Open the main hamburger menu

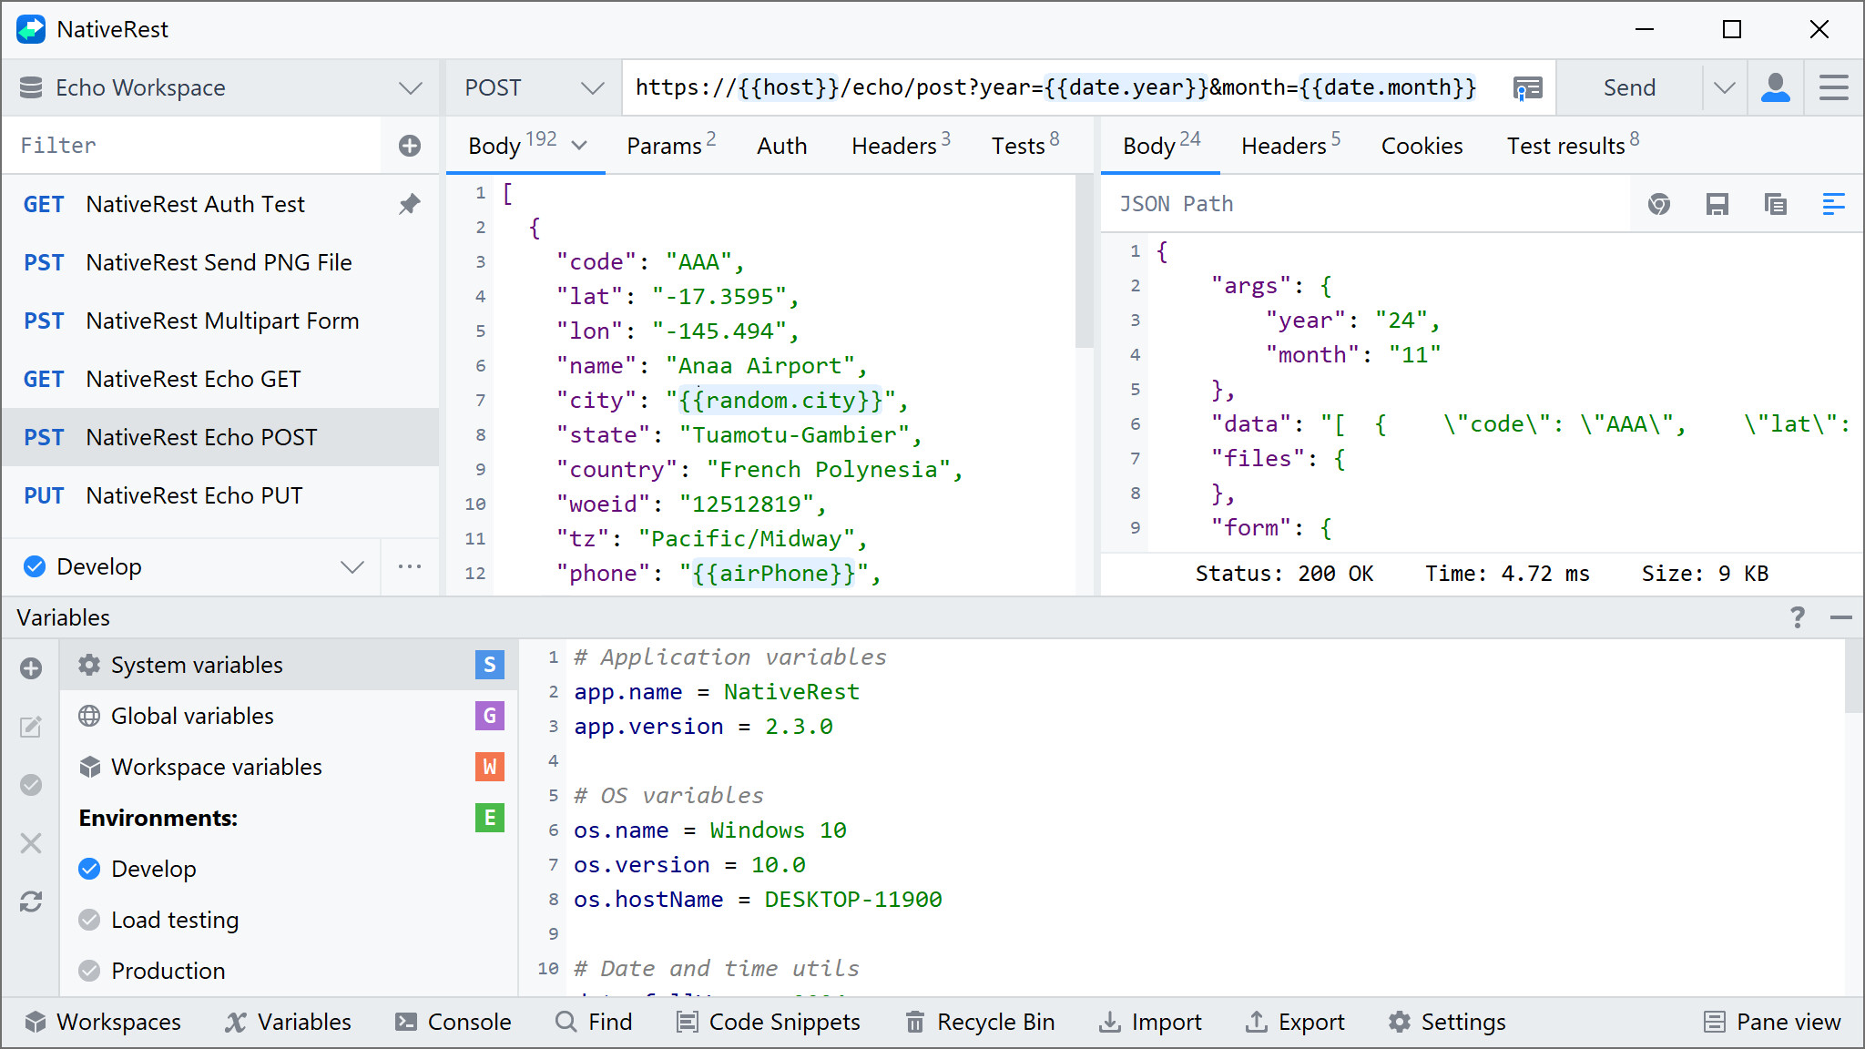point(1833,87)
